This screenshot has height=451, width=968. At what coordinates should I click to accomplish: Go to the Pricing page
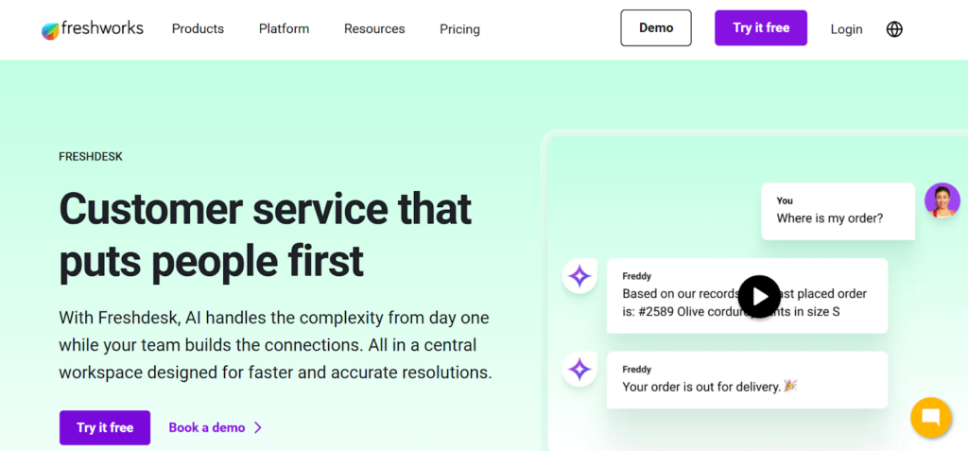coord(459,29)
